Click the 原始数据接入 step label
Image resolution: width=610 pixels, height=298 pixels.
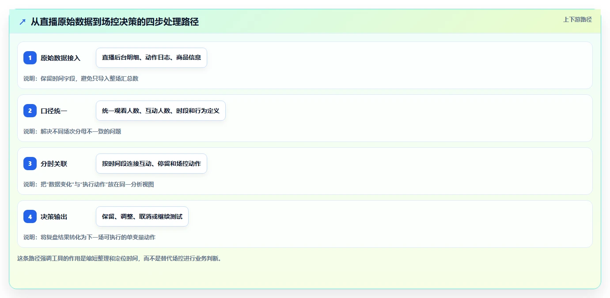pyautogui.click(x=61, y=58)
